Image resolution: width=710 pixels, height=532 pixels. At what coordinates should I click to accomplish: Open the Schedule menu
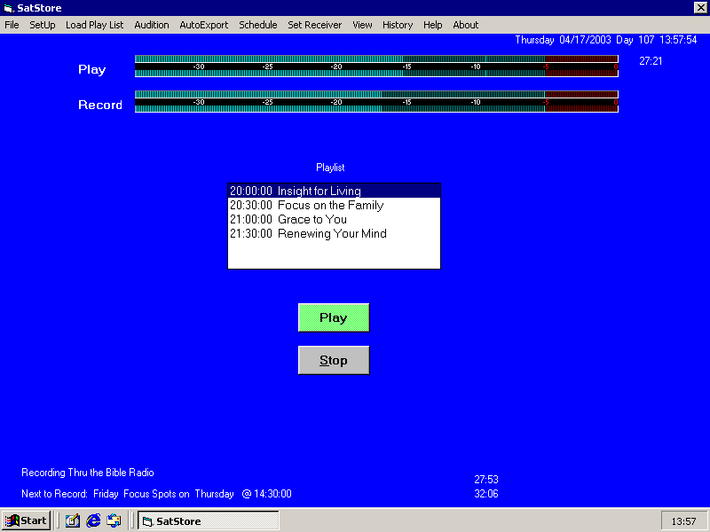click(x=257, y=25)
